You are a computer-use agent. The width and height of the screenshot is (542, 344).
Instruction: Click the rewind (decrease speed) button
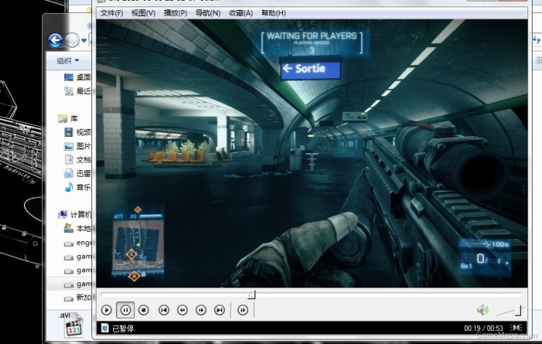(x=182, y=310)
